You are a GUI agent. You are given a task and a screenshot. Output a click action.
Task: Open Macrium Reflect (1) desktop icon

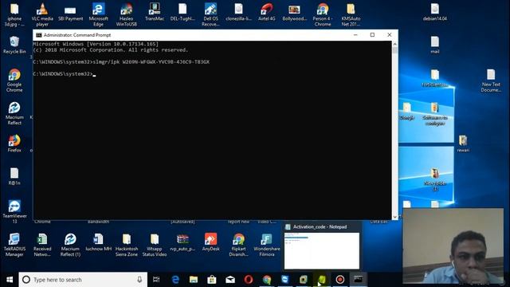tap(70, 245)
